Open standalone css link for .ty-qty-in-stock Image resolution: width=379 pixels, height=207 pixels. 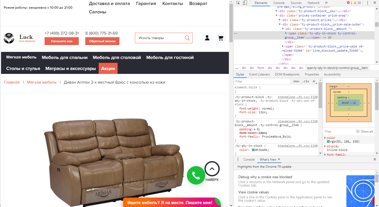click(x=298, y=146)
